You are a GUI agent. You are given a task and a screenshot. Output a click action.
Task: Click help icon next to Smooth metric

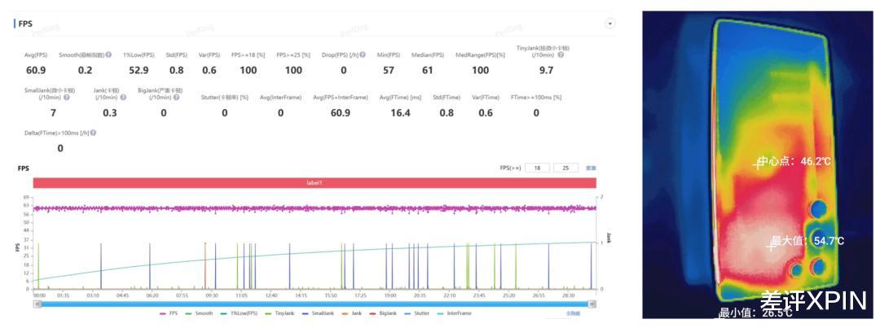point(108,55)
